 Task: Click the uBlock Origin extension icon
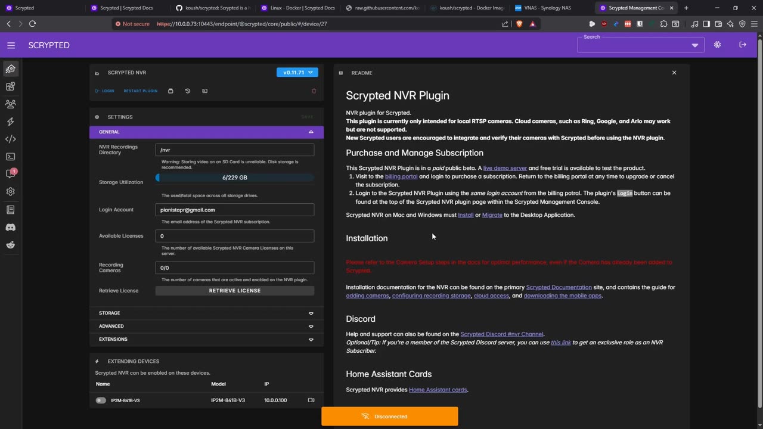[x=604, y=24]
